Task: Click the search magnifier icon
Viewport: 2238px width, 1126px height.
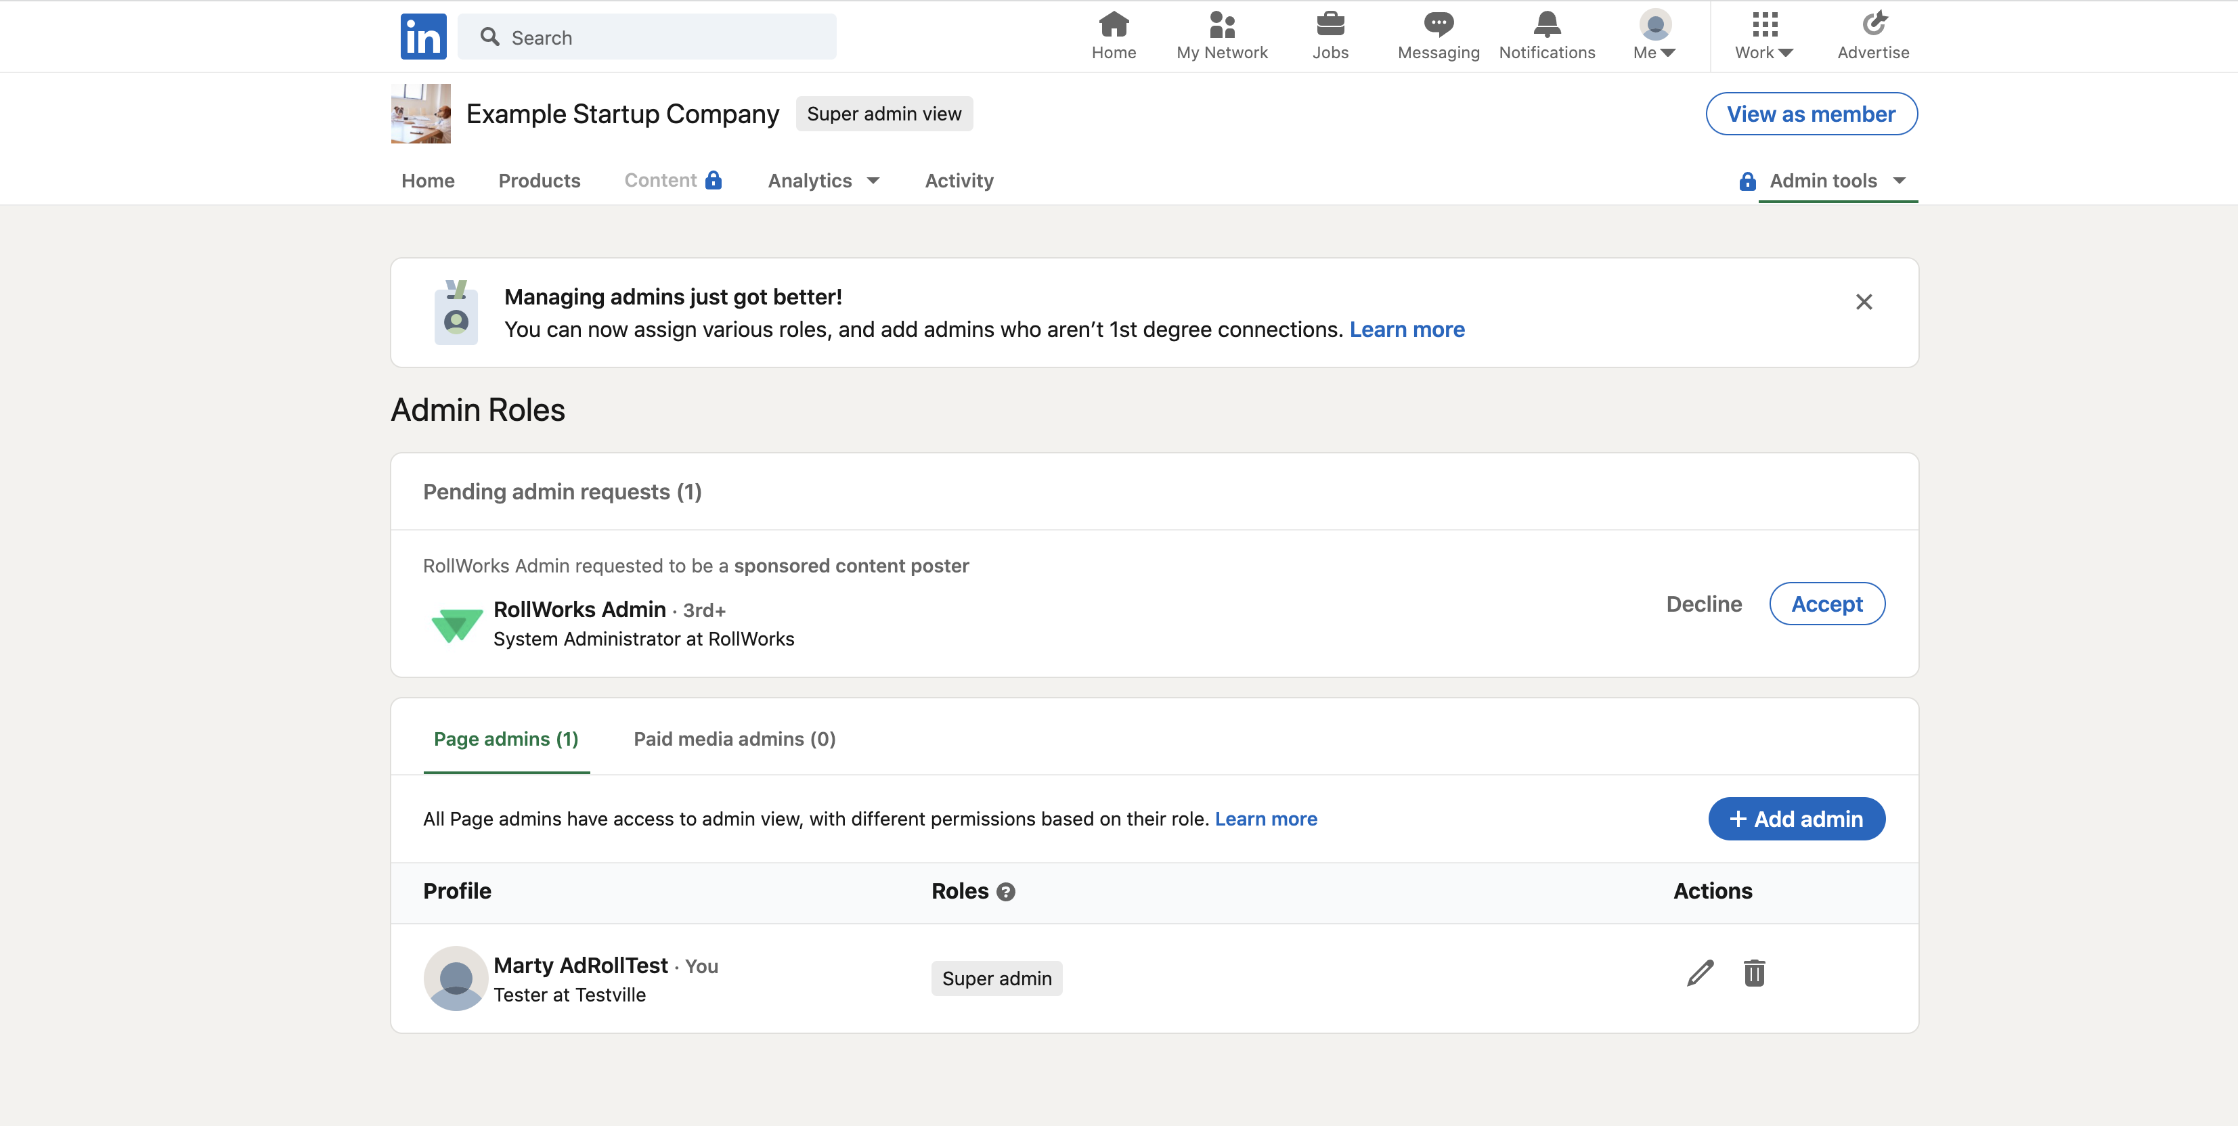Action: [490, 37]
